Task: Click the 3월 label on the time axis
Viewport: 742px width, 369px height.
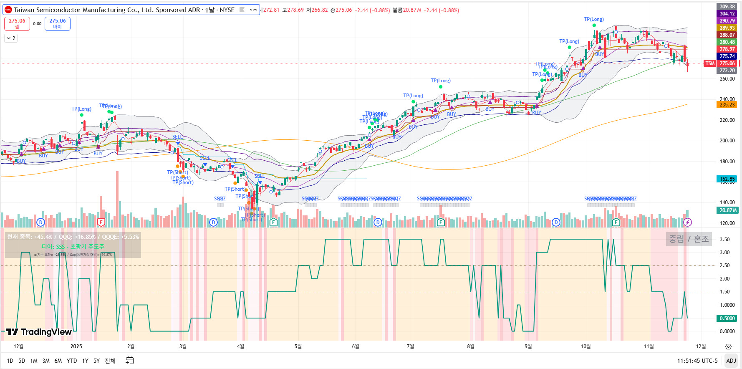Action: click(x=183, y=346)
